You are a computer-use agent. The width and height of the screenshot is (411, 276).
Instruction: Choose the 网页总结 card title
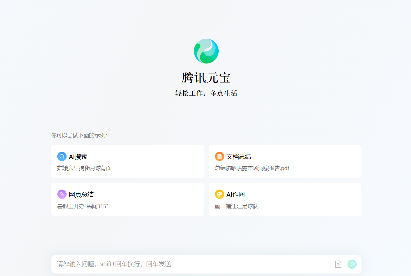(81, 195)
